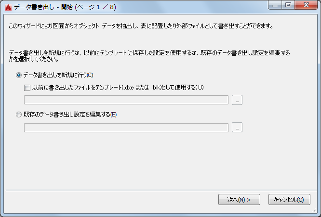Select データ書き出しを新規に行う radio button
The image size is (321, 217).
pos(19,75)
